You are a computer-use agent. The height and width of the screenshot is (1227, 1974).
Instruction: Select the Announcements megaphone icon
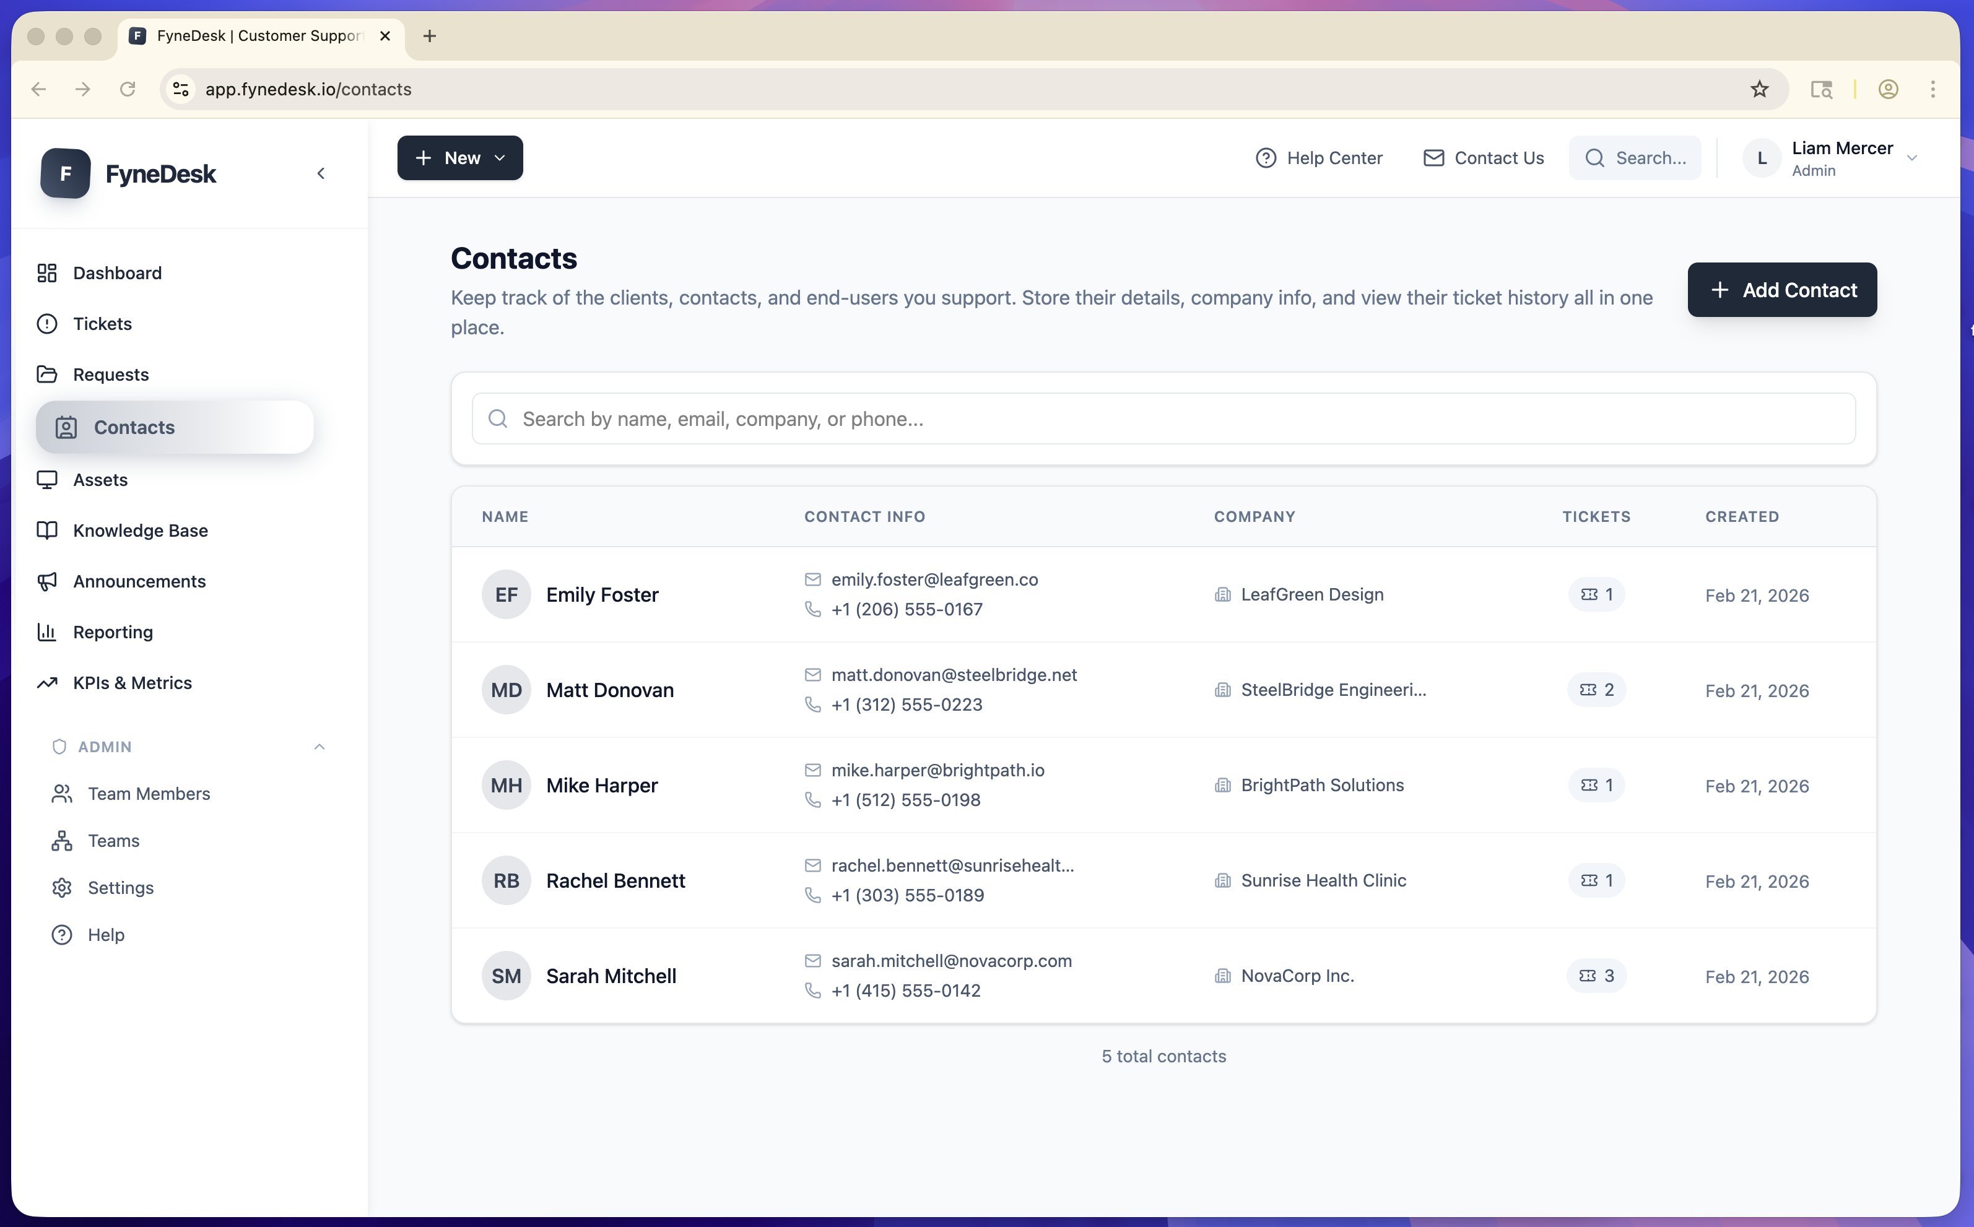pos(46,581)
